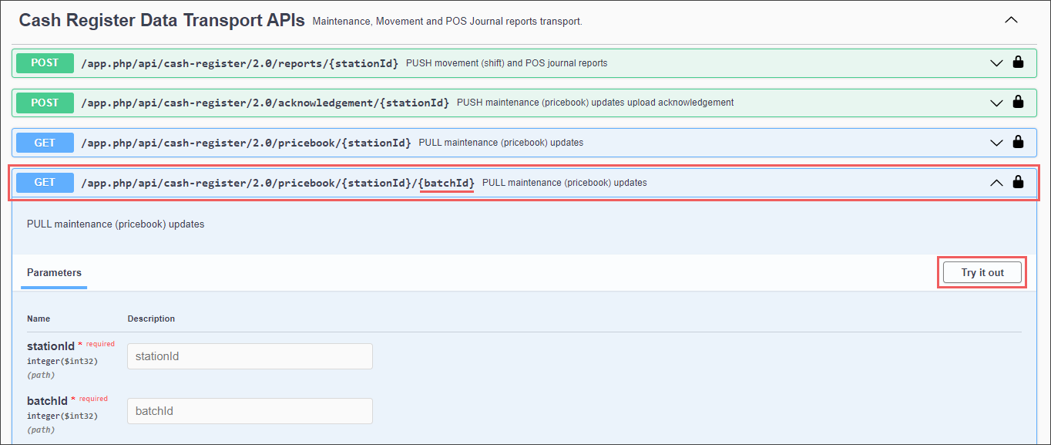This screenshot has width=1051, height=445.
Task: Expand the pricebook stationId endpoint chevron
Action: 996,142
